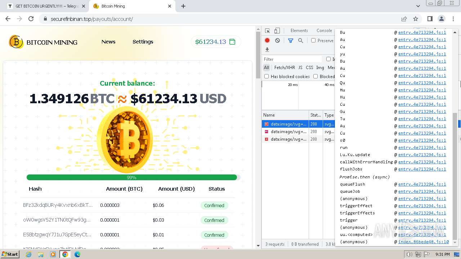Reload the page
This screenshot has width=461, height=259.
click(x=31, y=19)
